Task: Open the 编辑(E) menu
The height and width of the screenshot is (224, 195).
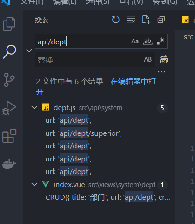Action: click(x=65, y=2)
